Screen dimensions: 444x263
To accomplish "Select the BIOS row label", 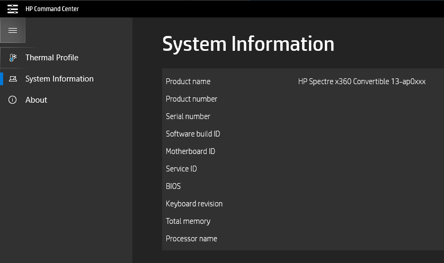I will click(173, 186).
